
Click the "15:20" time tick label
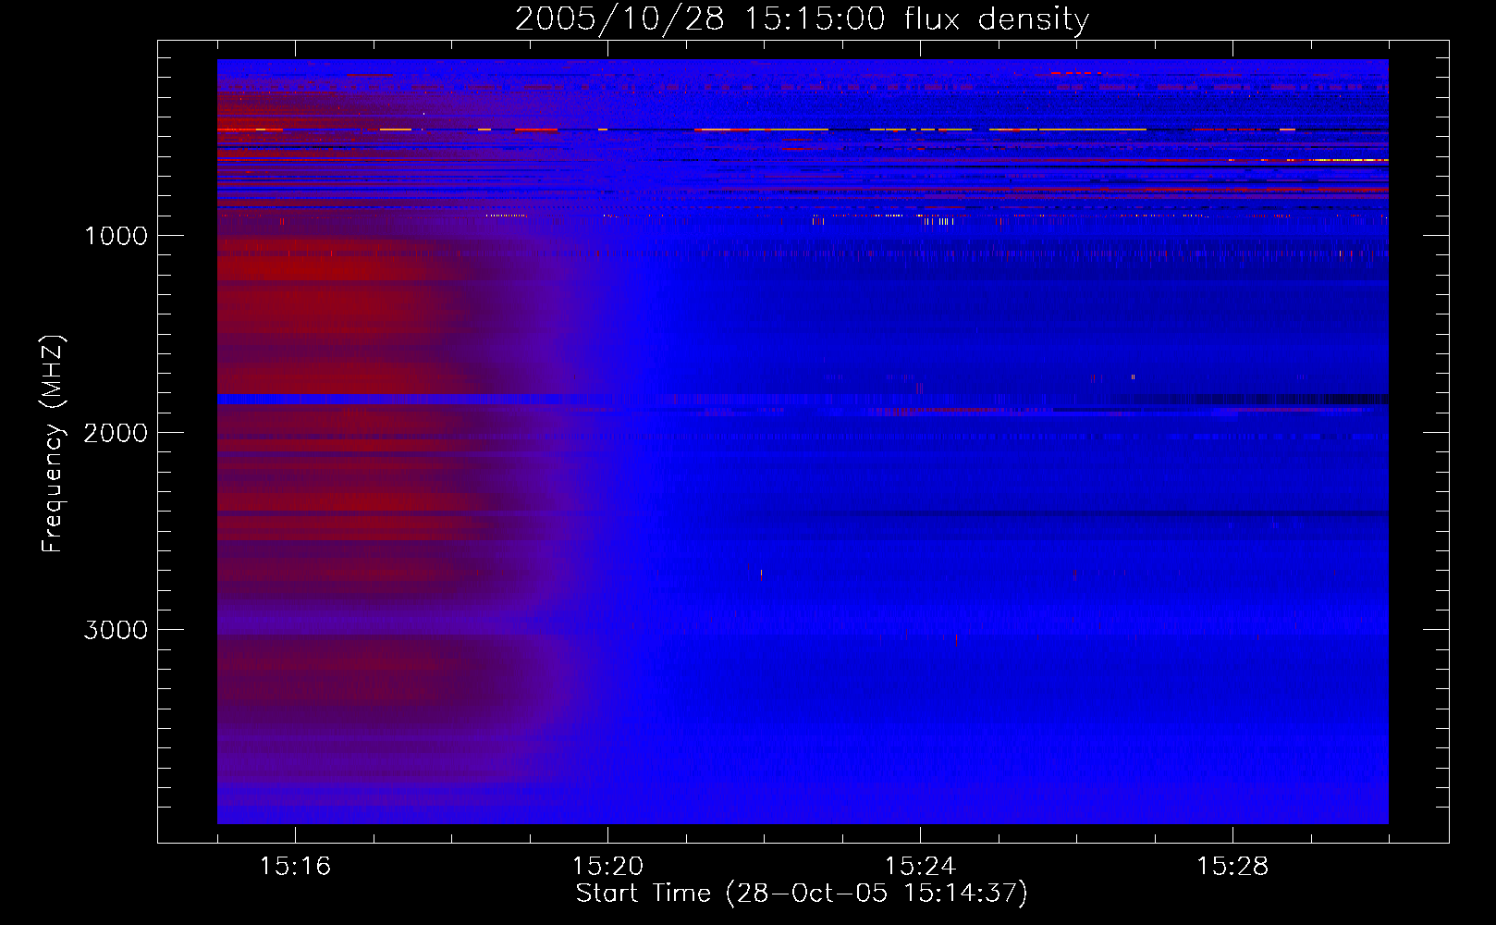[x=607, y=867]
